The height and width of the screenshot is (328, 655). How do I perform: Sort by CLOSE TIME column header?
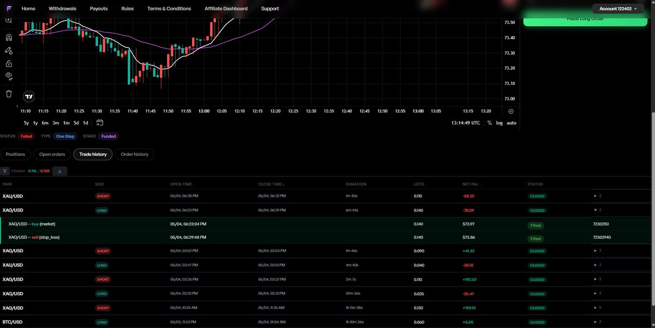(x=271, y=184)
